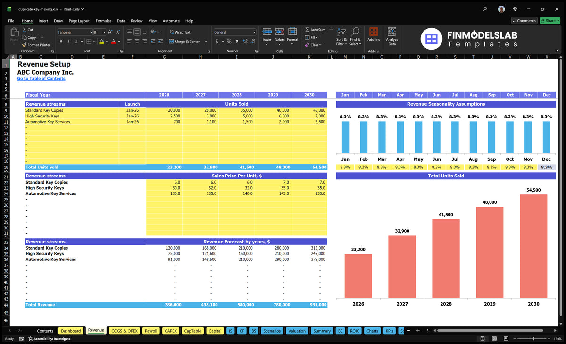Image resolution: width=566 pixels, height=344 pixels.
Task: Click the Copy icon
Action: click(24, 37)
